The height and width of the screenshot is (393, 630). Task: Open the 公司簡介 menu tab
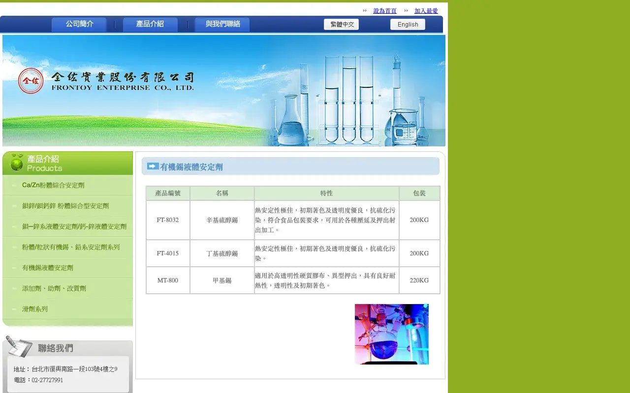pos(79,25)
